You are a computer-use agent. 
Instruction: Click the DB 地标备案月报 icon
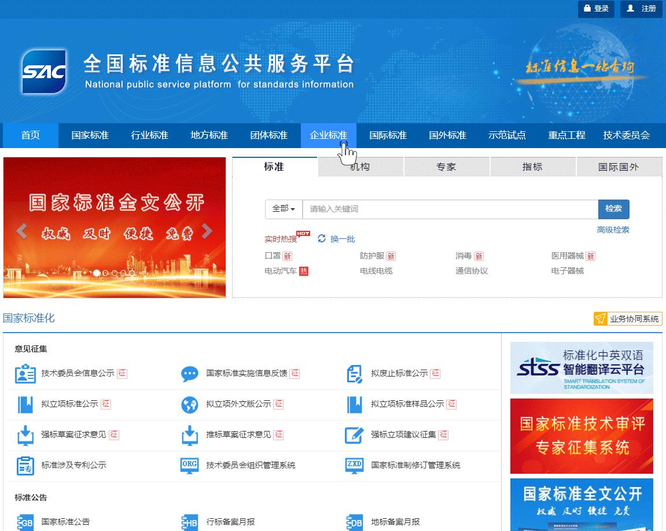click(x=354, y=522)
